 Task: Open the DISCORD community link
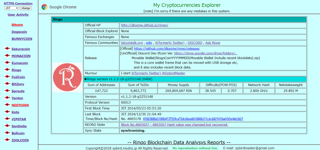195,43
